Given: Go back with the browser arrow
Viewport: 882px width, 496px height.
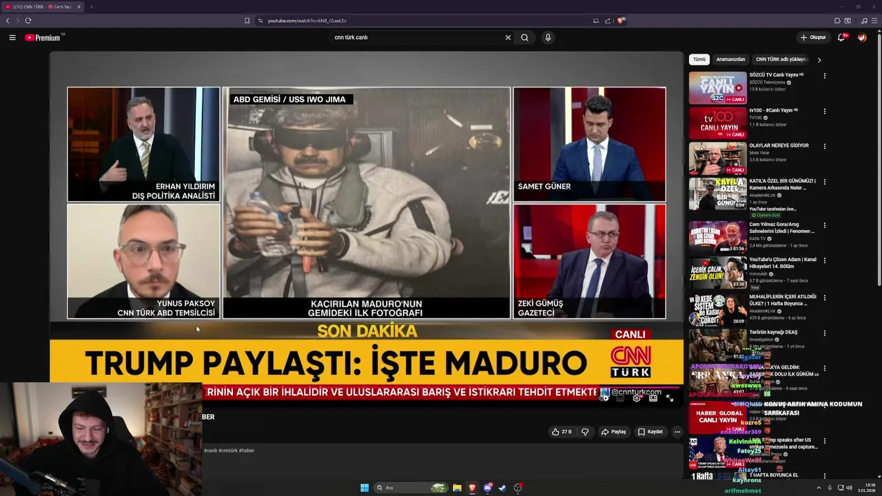Looking at the screenshot, I should [x=8, y=21].
